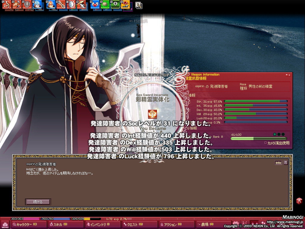Click the 続ける continue button in dialogue
Image resolution: width=305 pixels, height=229 pixels.
coord(38,202)
